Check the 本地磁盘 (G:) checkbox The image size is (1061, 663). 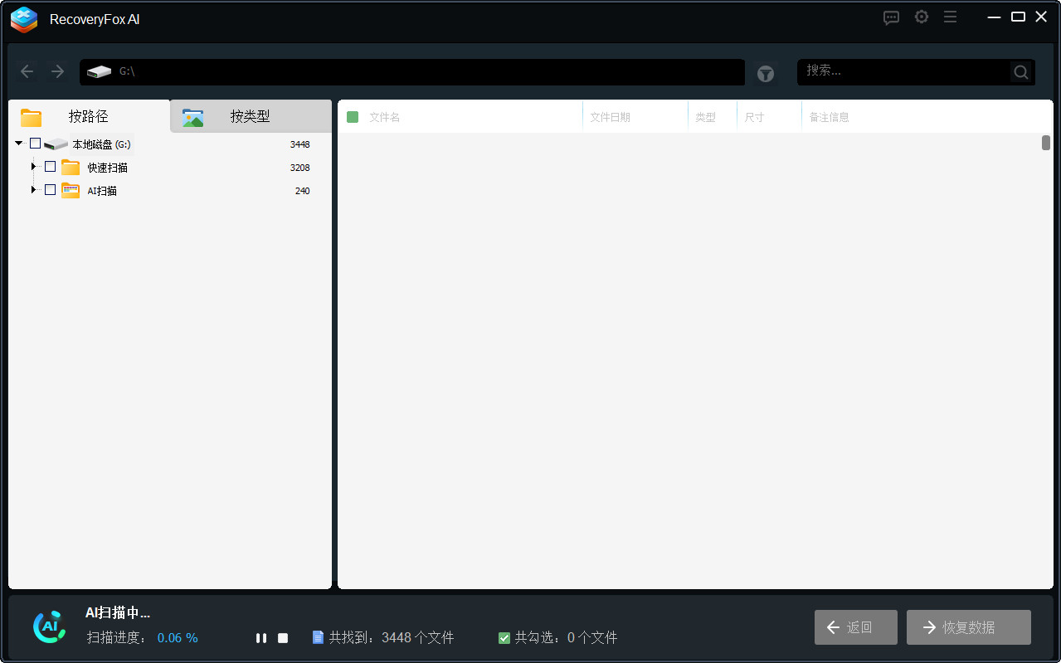pos(35,143)
